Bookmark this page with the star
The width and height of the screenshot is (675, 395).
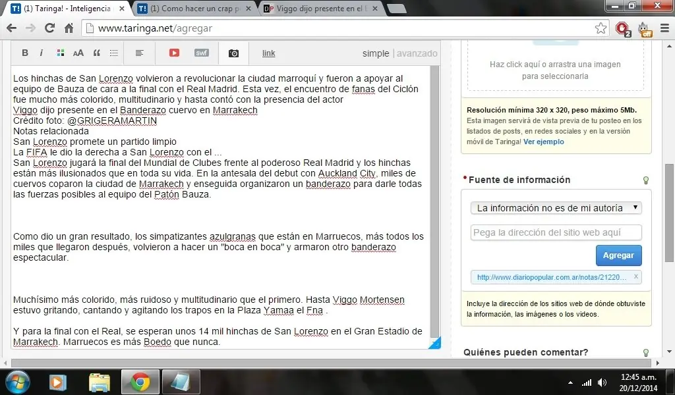[x=601, y=28]
